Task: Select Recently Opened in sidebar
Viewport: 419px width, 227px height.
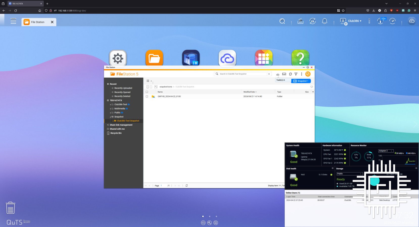Action: click(x=122, y=92)
